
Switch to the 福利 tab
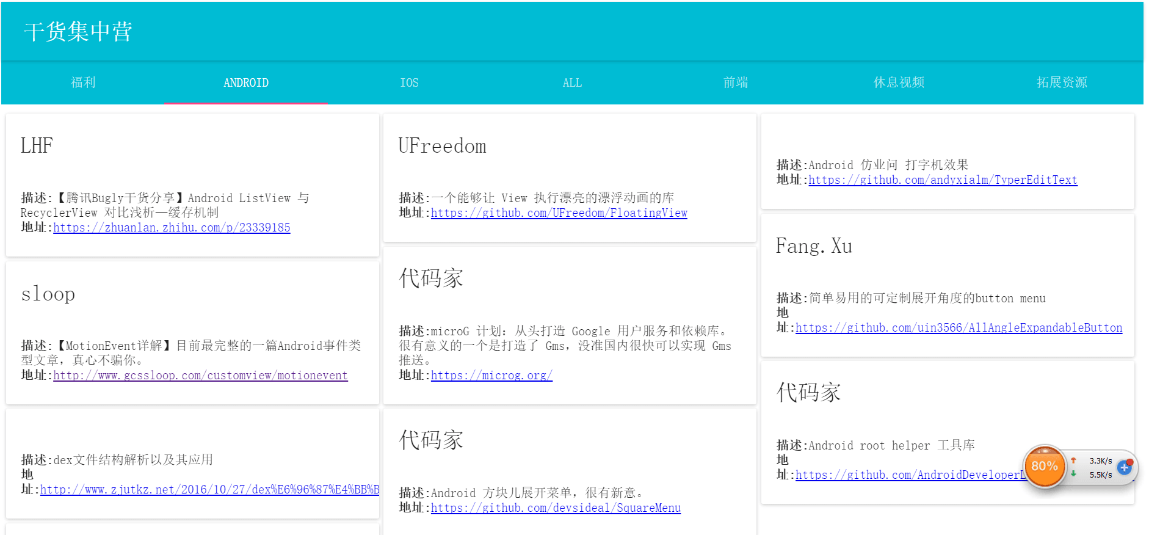pyautogui.click(x=83, y=82)
